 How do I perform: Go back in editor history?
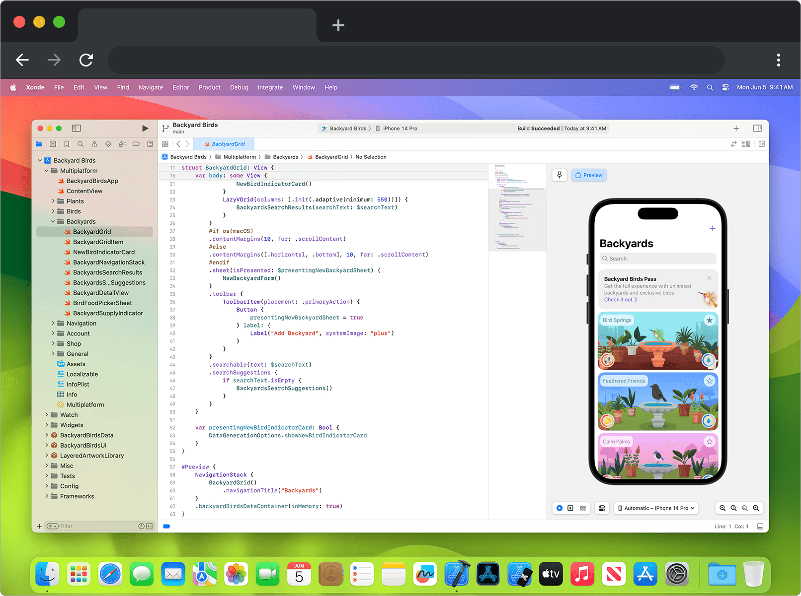pos(178,144)
